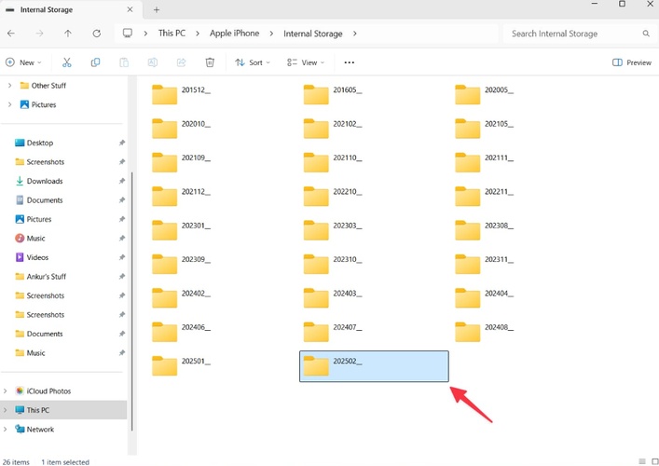Select the 202309__ folder
Screen dimensions: 659x466
coord(181,265)
